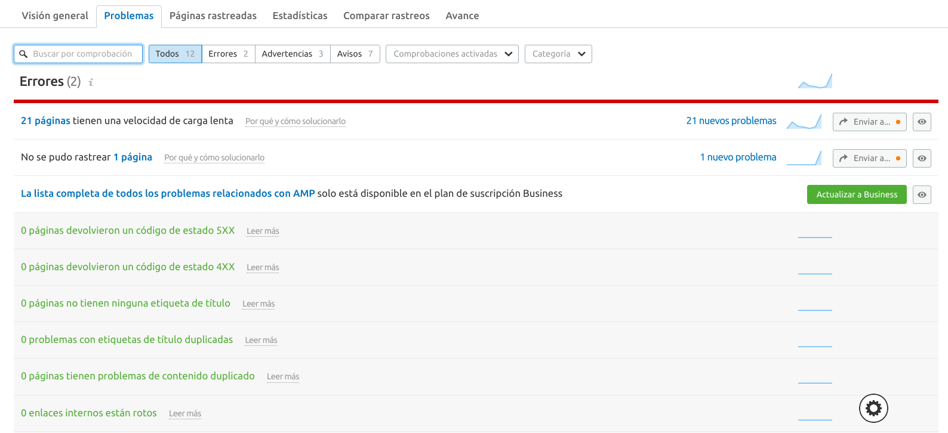Hide the uncrawlable page issue via eye icon
This screenshot has width=948, height=433.
click(922, 158)
